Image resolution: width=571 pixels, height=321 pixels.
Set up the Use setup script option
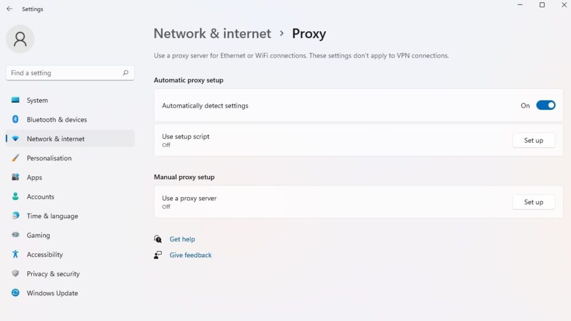(x=534, y=140)
